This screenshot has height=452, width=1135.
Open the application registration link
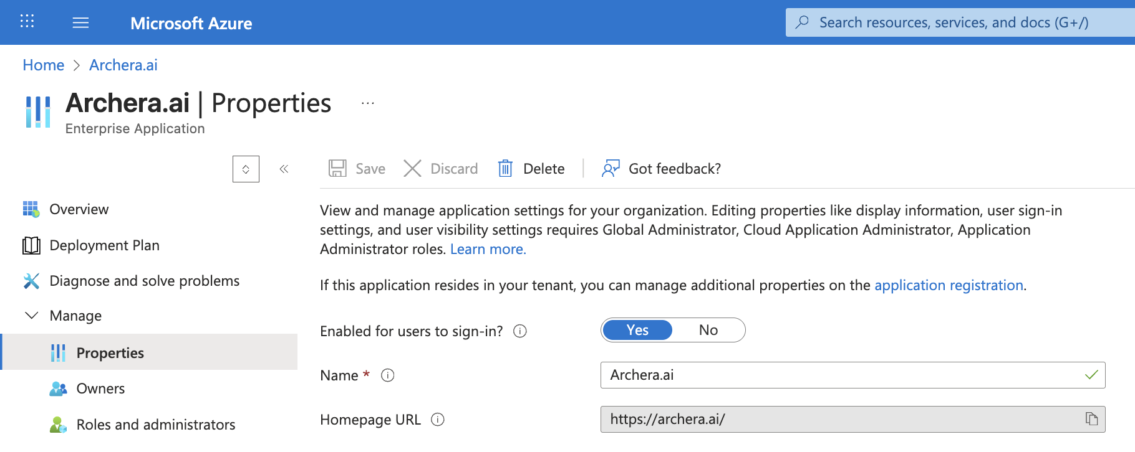pos(949,285)
